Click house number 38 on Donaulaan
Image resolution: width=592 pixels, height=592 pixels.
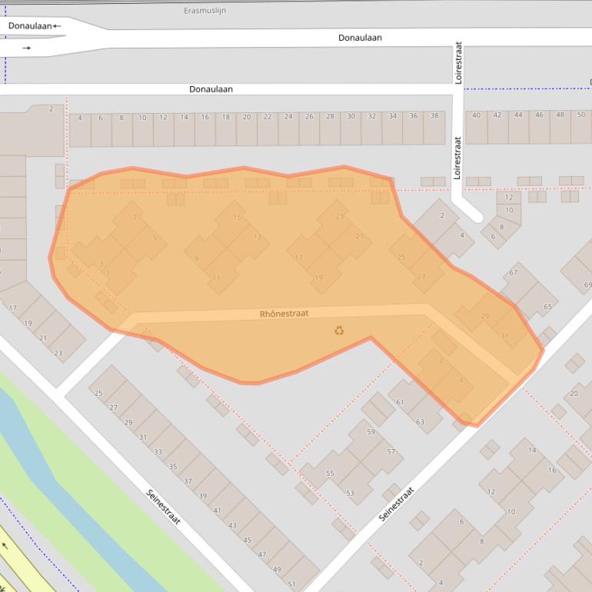(x=434, y=117)
